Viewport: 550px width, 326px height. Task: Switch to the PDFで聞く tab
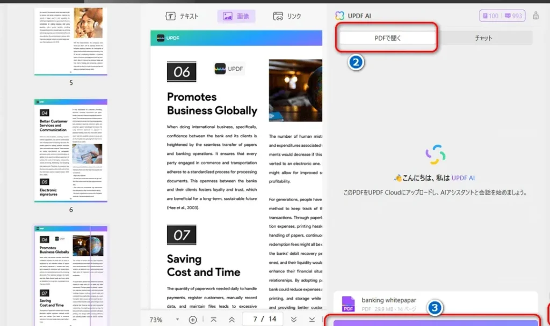tap(388, 38)
